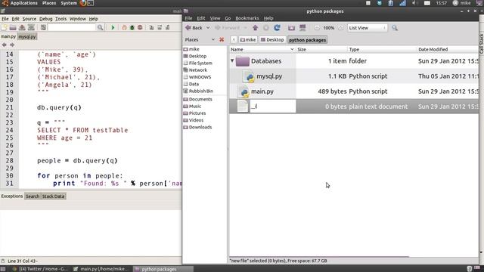This screenshot has width=484, height=272.
Task: Select the Exceptions panel tab
Action: click(12, 196)
